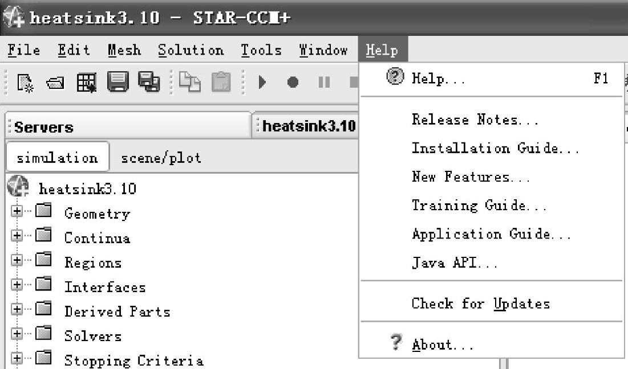This screenshot has height=369, width=628.
Task: Select Derived Parts tree label
Action: [x=118, y=311]
